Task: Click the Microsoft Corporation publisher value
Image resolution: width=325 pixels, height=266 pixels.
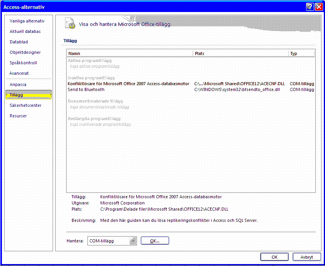Action: 123,203
